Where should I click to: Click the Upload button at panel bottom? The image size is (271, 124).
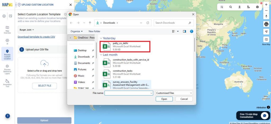pos(44,120)
